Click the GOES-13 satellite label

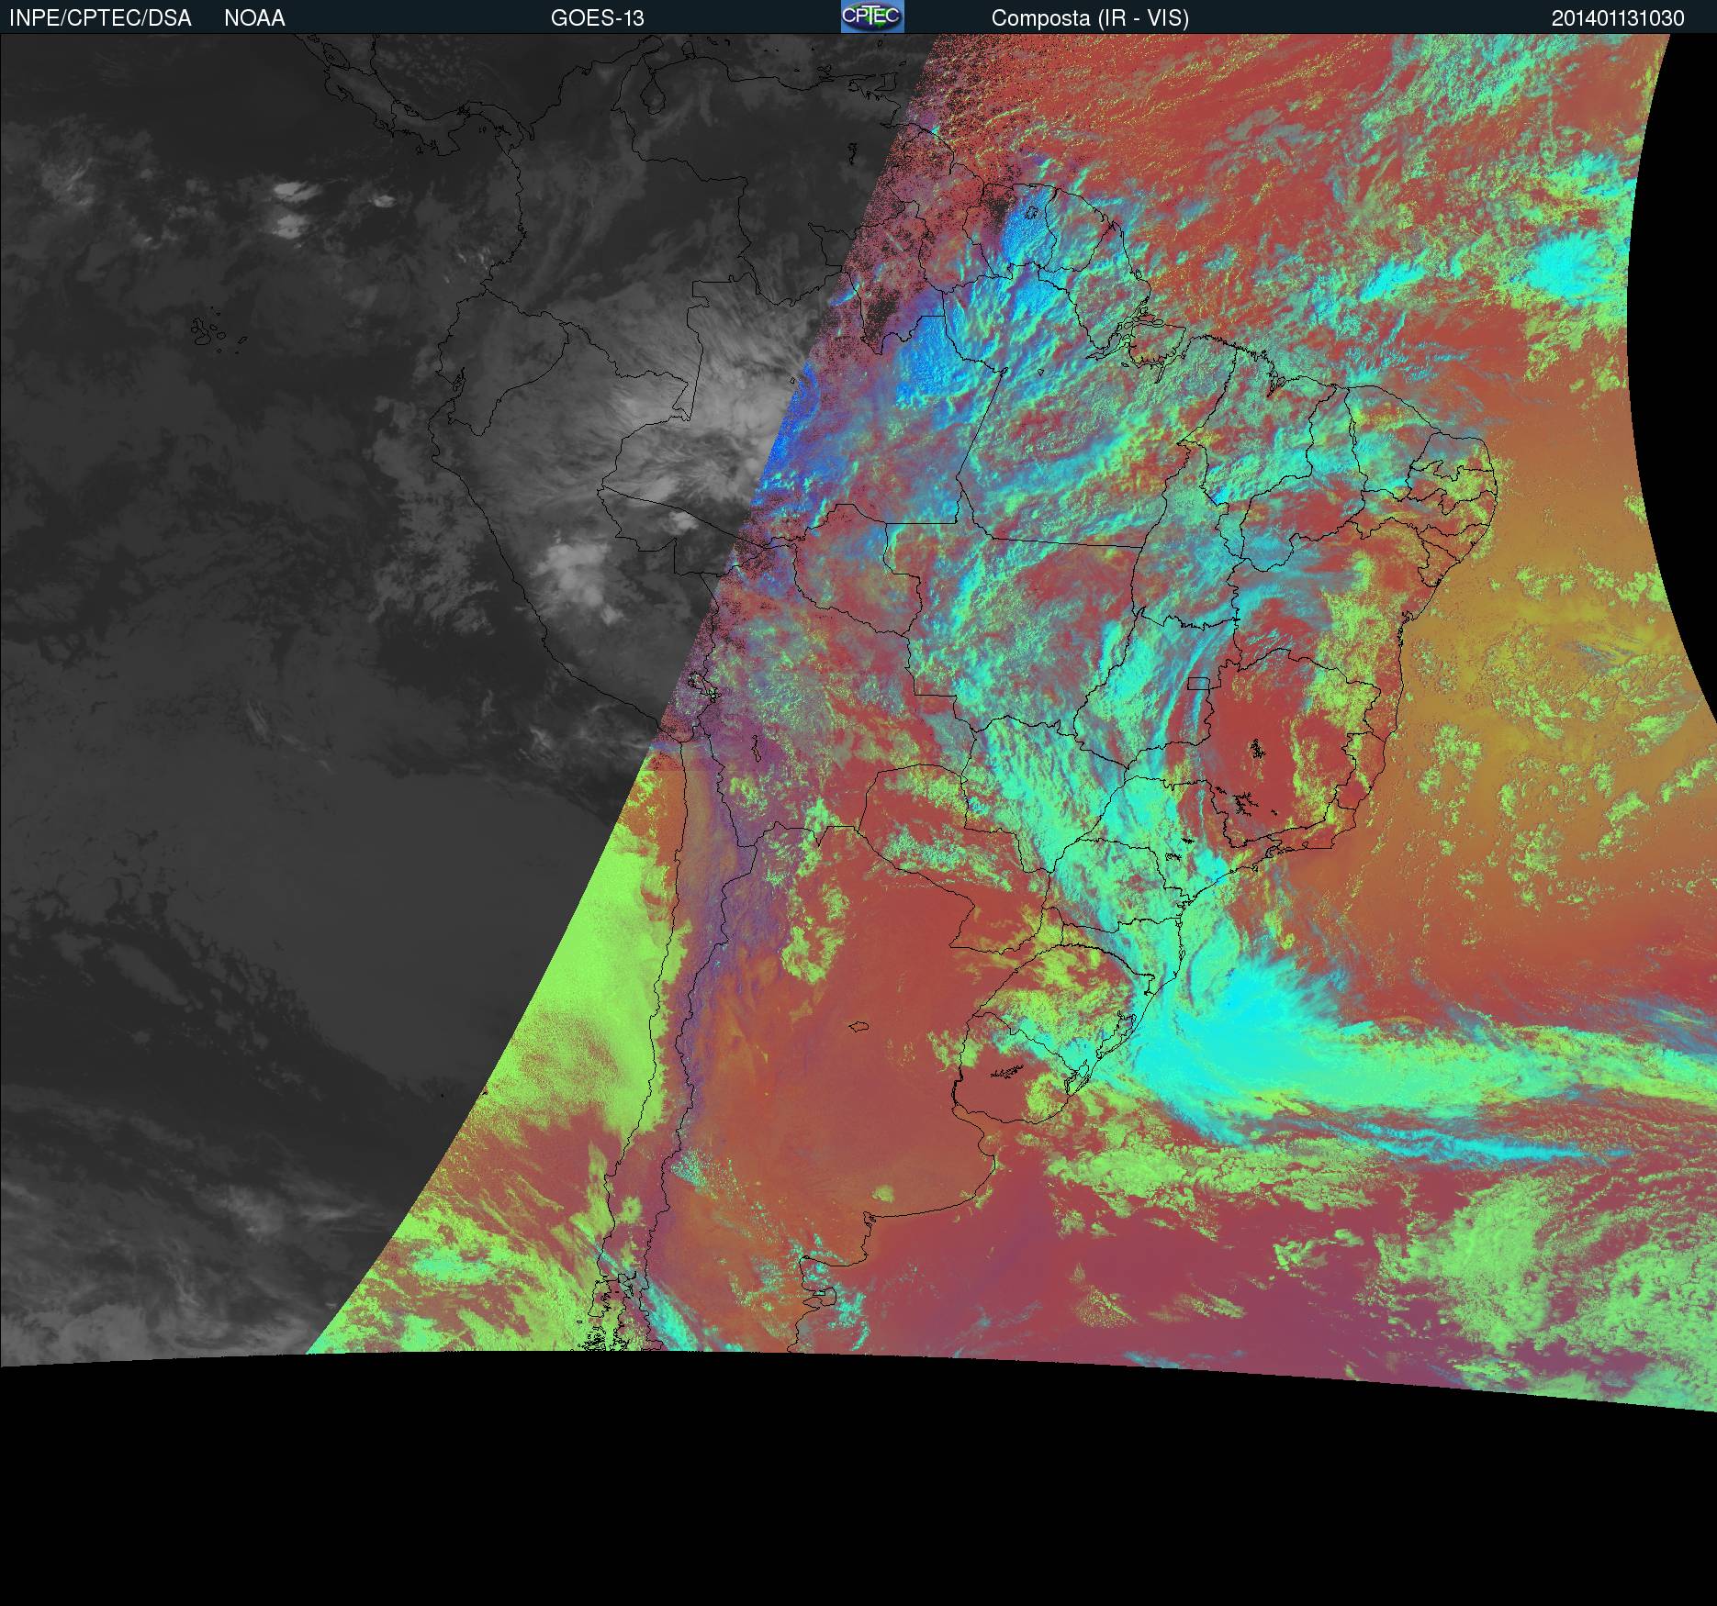pos(598,18)
